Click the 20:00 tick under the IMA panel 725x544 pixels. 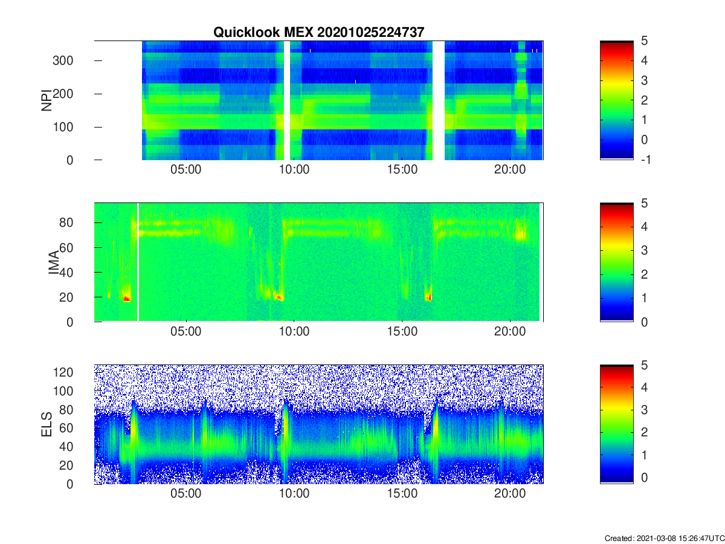coord(510,332)
